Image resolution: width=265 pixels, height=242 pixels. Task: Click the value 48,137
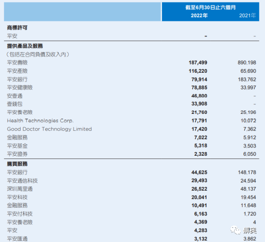[248, 189]
